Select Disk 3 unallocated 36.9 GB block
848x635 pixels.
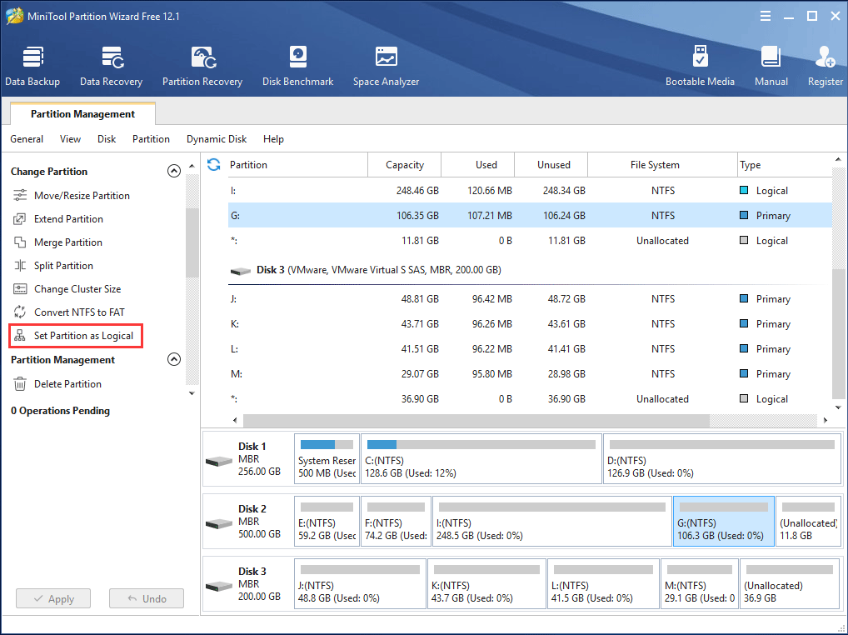tap(791, 583)
